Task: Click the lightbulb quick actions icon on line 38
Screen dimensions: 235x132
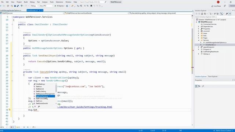Action: pyautogui.click(x=10, y=110)
